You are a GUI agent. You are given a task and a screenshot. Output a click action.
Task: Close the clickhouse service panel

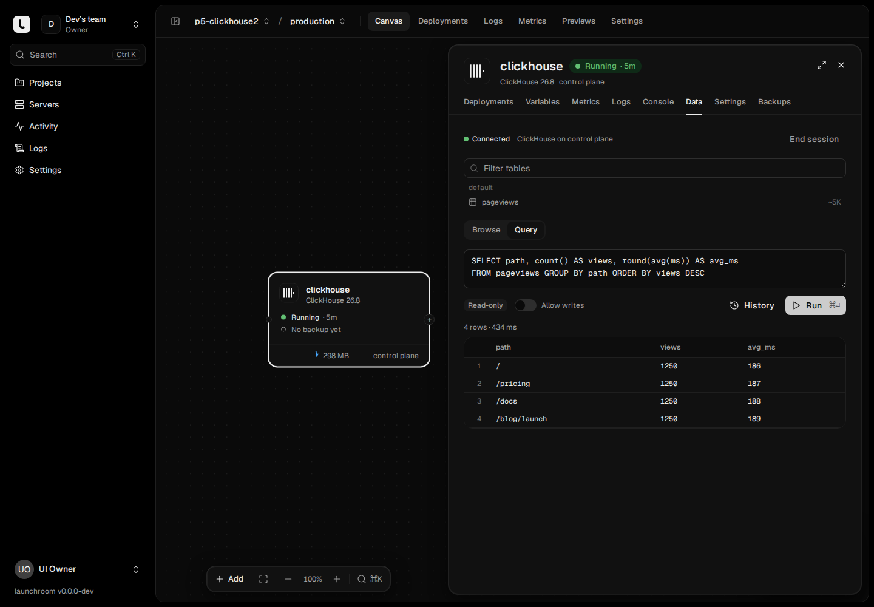click(841, 65)
